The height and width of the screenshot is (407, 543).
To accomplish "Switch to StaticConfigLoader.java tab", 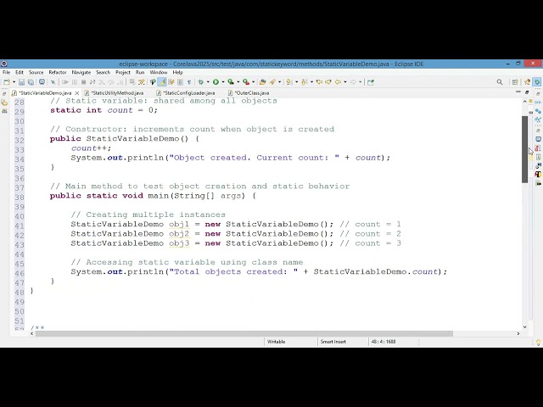I will click(187, 92).
